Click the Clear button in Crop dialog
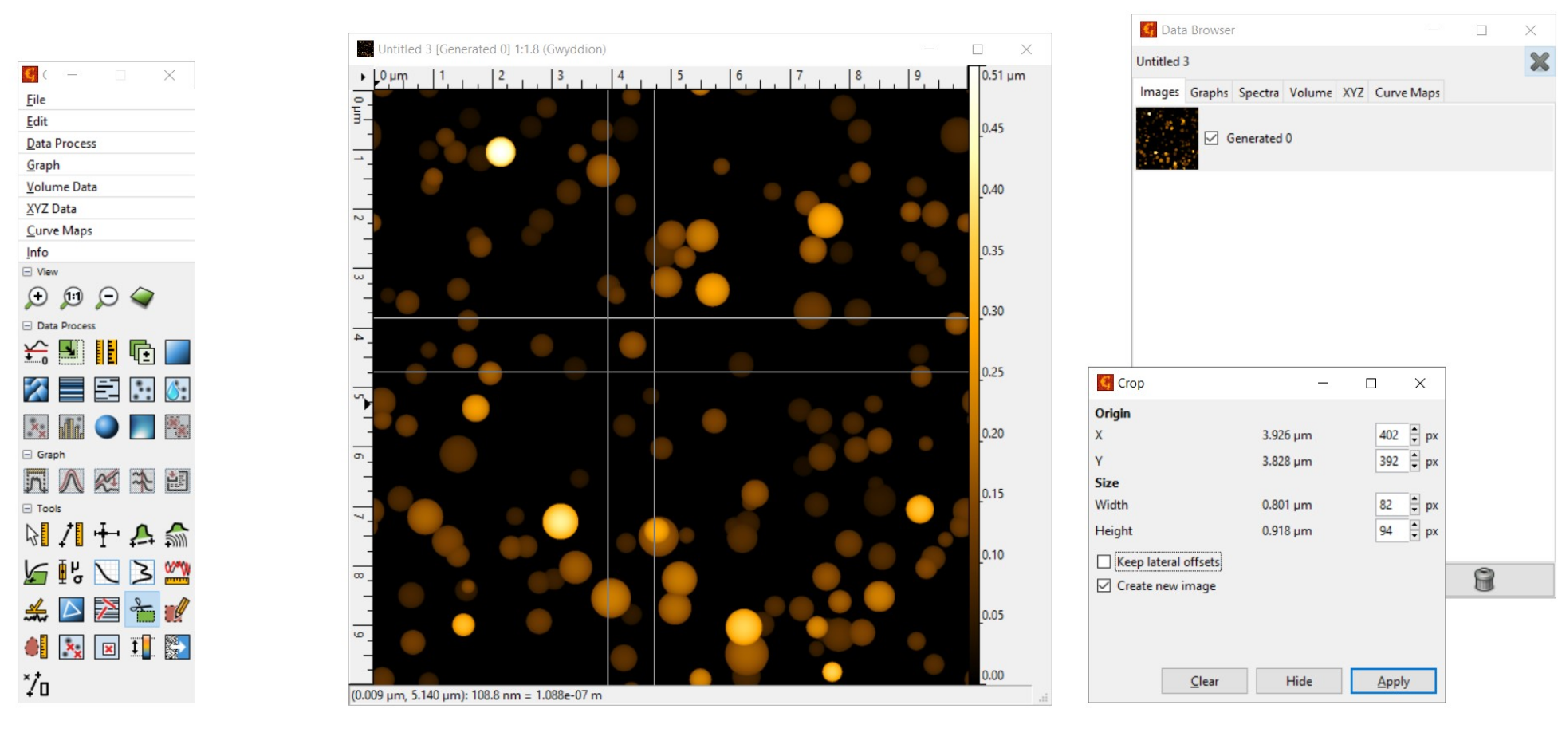1558x756 pixels. pyautogui.click(x=1204, y=681)
